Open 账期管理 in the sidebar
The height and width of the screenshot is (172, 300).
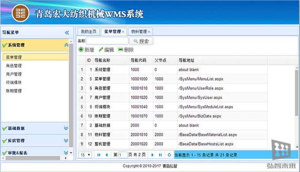pos(14,91)
